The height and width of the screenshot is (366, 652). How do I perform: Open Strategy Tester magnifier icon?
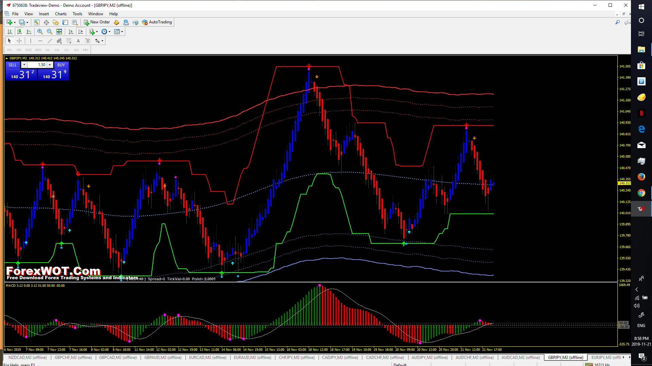[75, 22]
